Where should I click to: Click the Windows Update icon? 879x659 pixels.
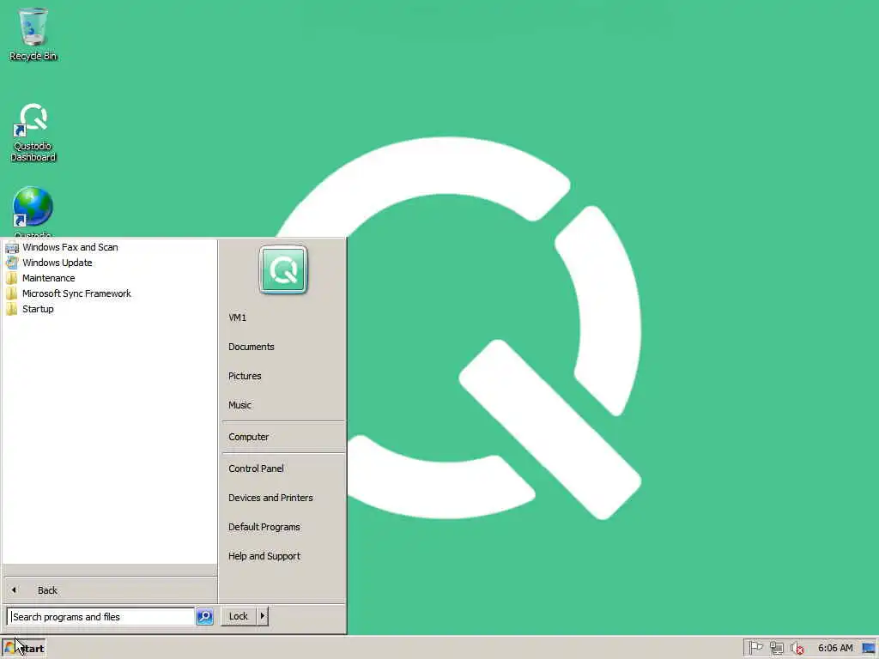click(x=12, y=263)
